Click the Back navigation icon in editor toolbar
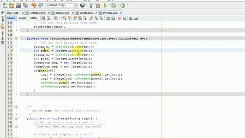The height and width of the screenshot is (138, 245). (49, 18)
